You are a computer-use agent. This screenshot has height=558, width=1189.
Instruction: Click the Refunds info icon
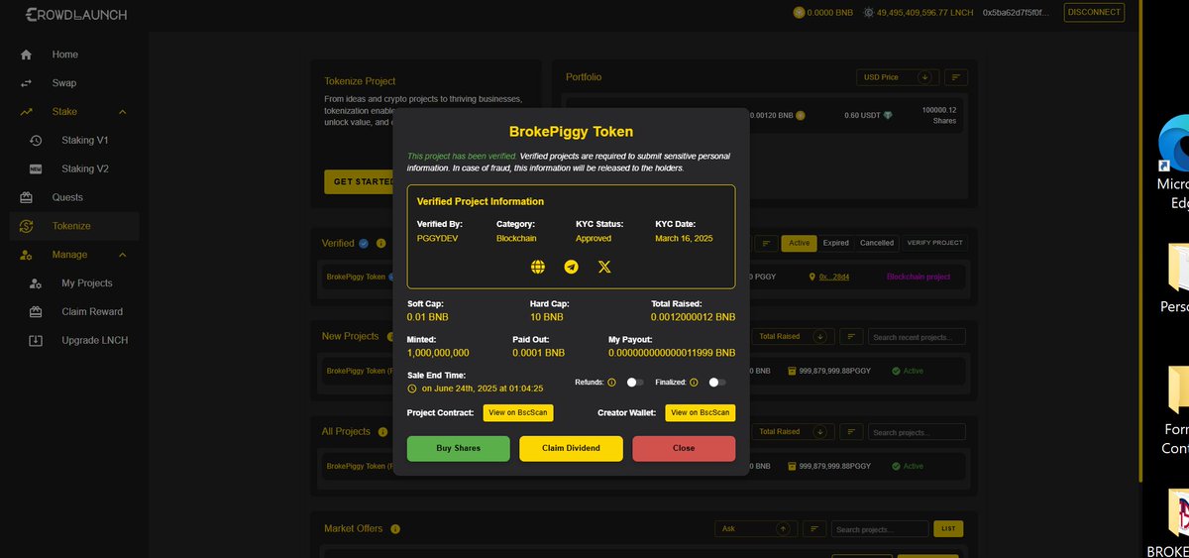611,383
